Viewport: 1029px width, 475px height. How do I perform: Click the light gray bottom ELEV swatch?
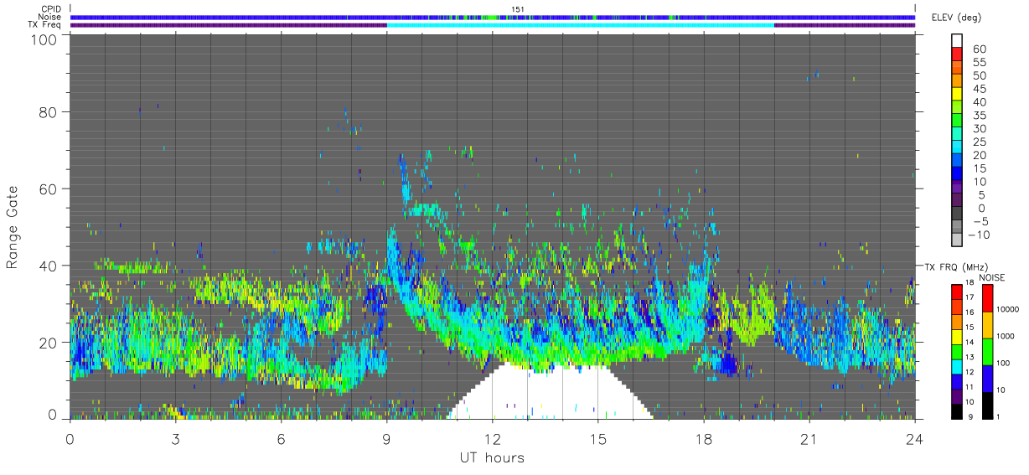click(957, 240)
